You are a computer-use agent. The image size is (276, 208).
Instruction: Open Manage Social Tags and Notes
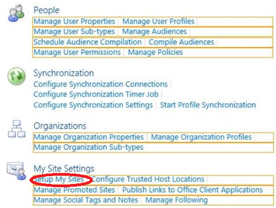(x=86, y=200)
